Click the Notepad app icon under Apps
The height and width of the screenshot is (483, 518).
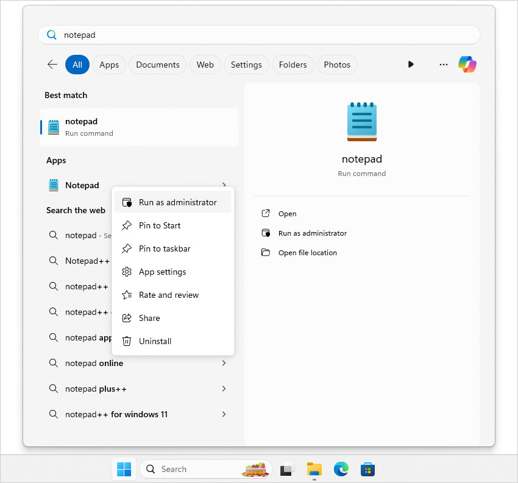click(x=54, y=185)
